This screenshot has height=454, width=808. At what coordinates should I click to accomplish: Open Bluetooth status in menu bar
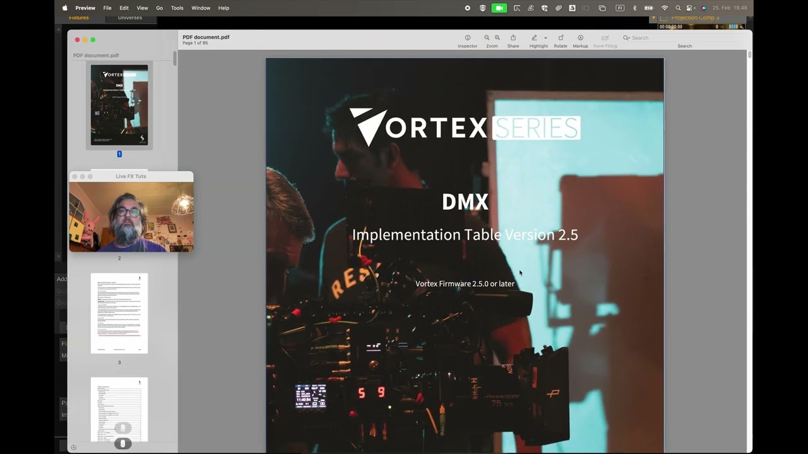634,8
